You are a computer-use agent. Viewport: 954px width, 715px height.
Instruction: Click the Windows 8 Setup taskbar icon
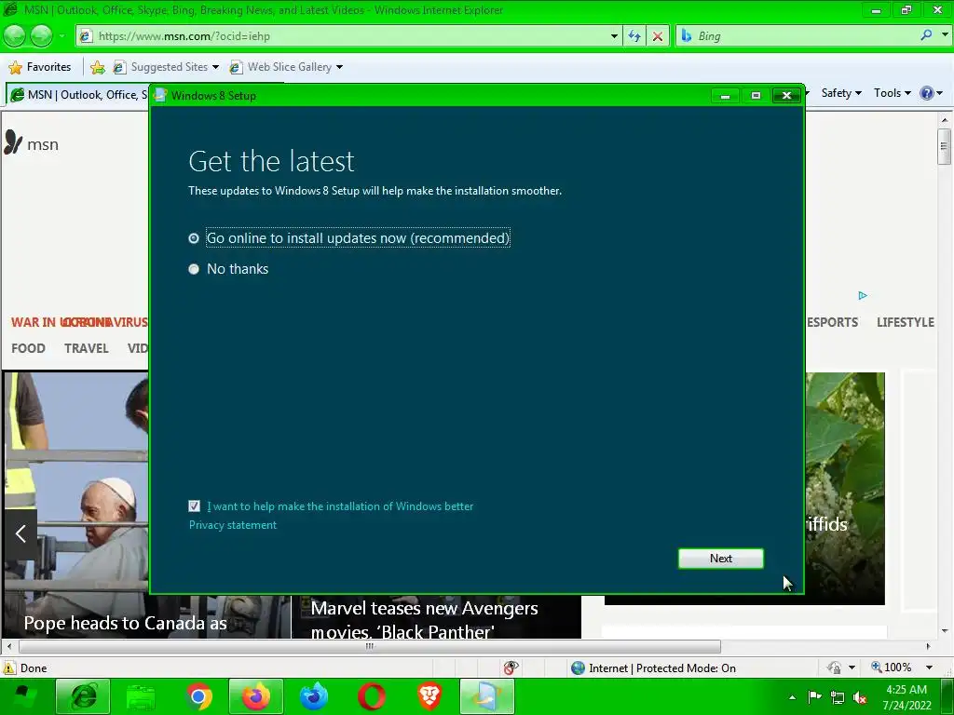(x=487, y=696)
